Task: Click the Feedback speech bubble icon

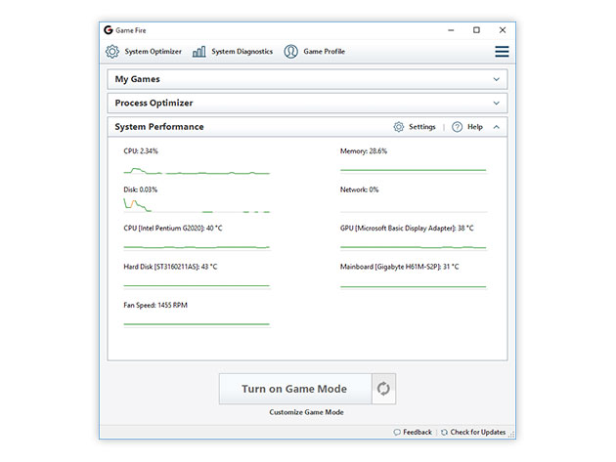Action: pos(397,432)
